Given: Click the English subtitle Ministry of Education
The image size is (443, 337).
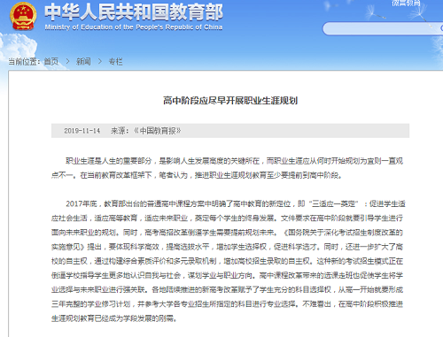Looking at the screenshot, I should pyautogui.click(x=134, y=27).
